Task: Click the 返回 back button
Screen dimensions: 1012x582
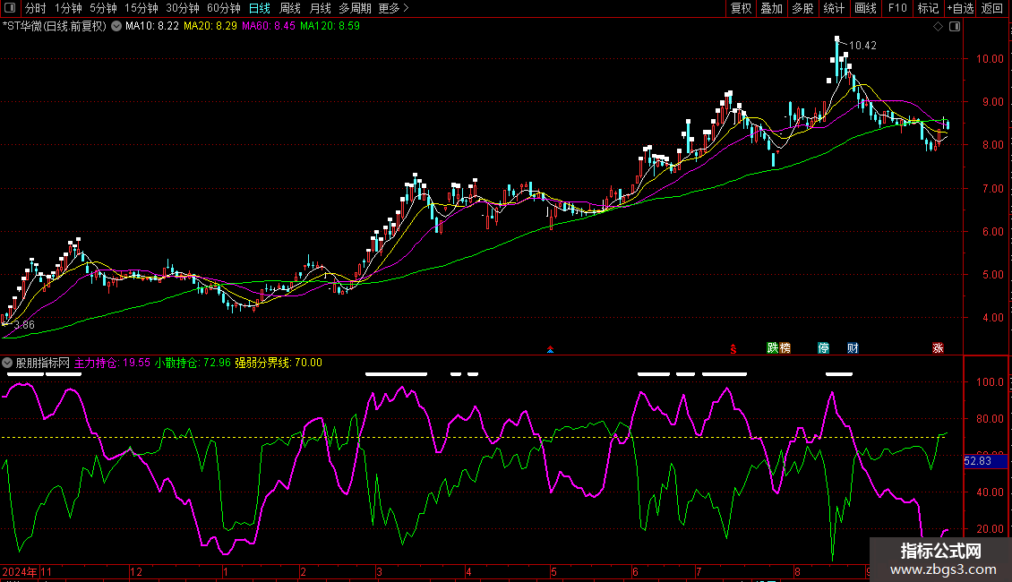Action: pyautogui.click(x=992, y=8)
